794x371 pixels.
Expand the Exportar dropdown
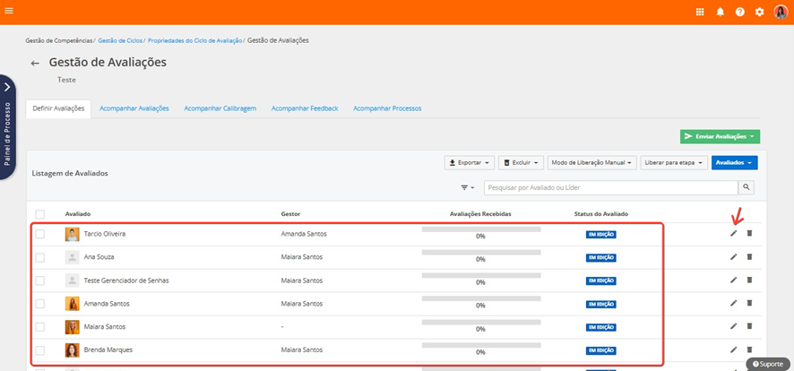click(469, 163)
